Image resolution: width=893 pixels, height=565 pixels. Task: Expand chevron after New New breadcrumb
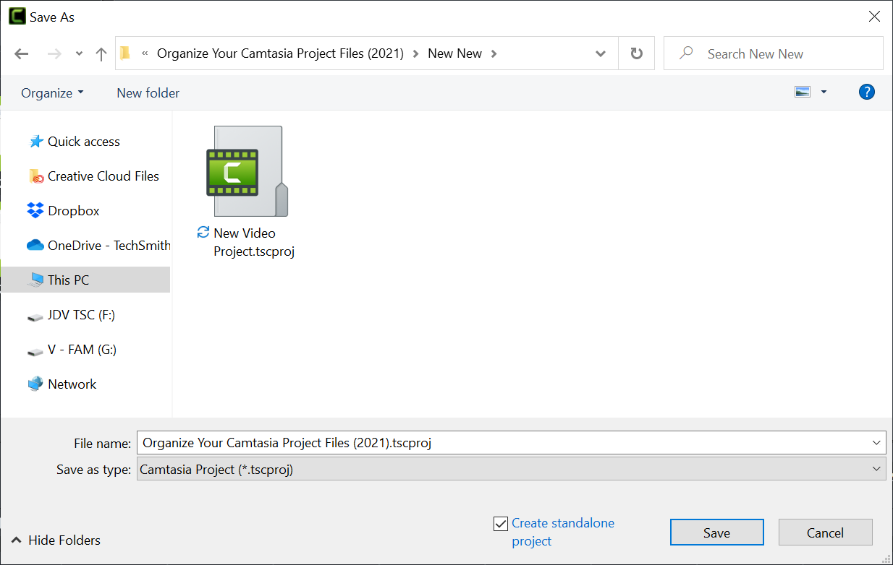(494, 53)
